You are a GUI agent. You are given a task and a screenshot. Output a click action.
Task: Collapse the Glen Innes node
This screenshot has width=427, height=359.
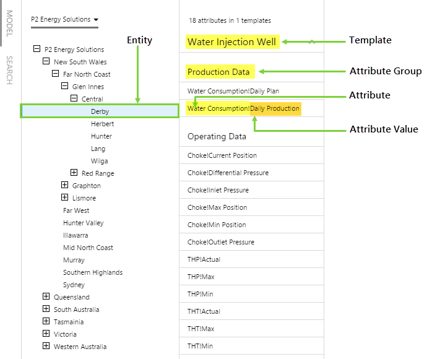tap(64, 87)
